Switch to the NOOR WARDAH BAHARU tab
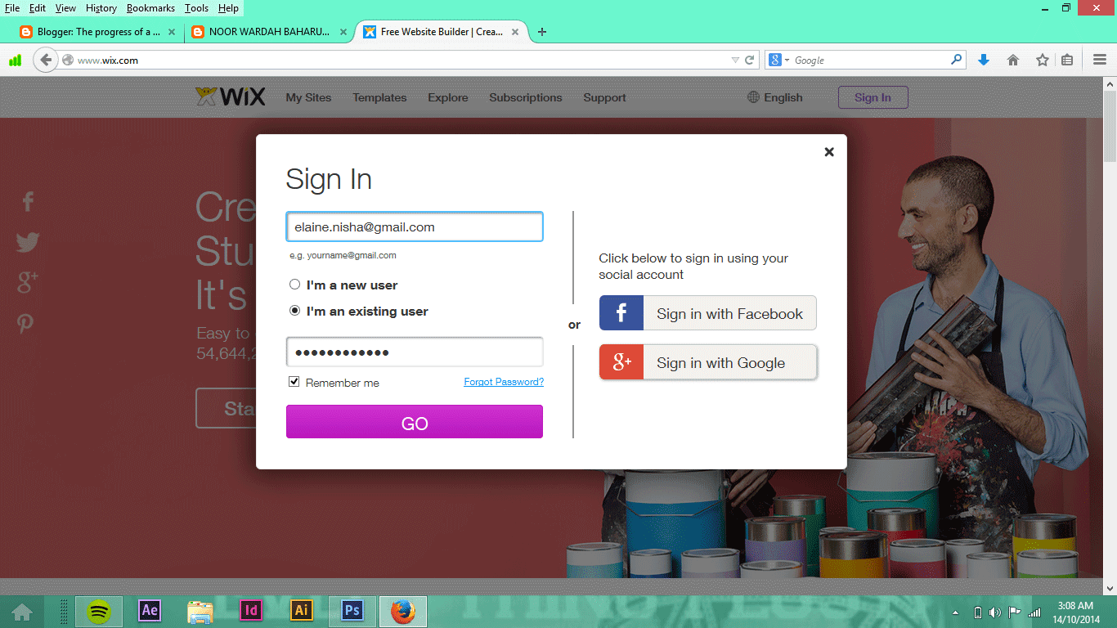 pos(269,32)
